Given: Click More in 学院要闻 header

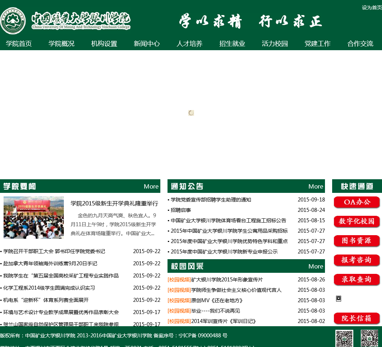Looking at the screenshot, I should point(151,186).
